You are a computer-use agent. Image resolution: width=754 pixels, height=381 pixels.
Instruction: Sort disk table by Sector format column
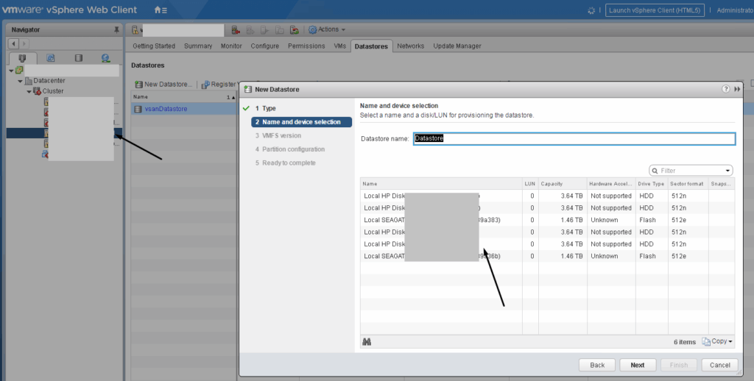point(688,184)
